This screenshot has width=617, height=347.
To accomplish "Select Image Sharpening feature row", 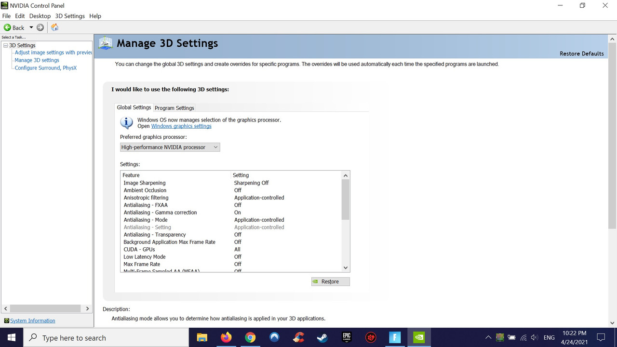I will (230, 183).
